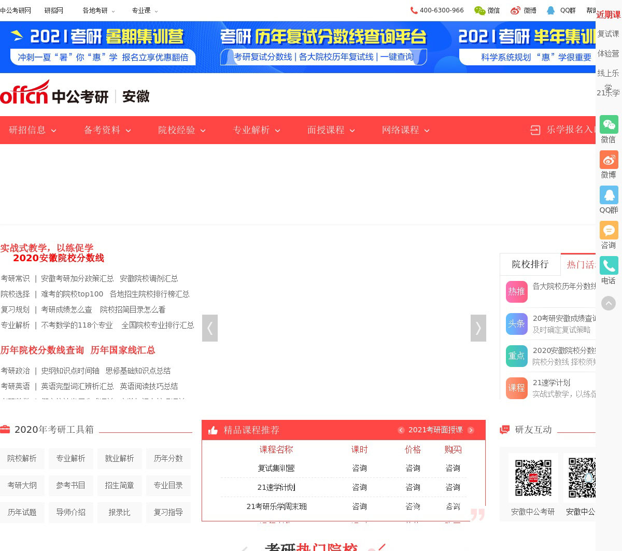Image resolution: width=622 pixels, height=551 pixels.
Task: Click the thumbs-up icon beside 精品课程推荐
Action: [213, 430]
